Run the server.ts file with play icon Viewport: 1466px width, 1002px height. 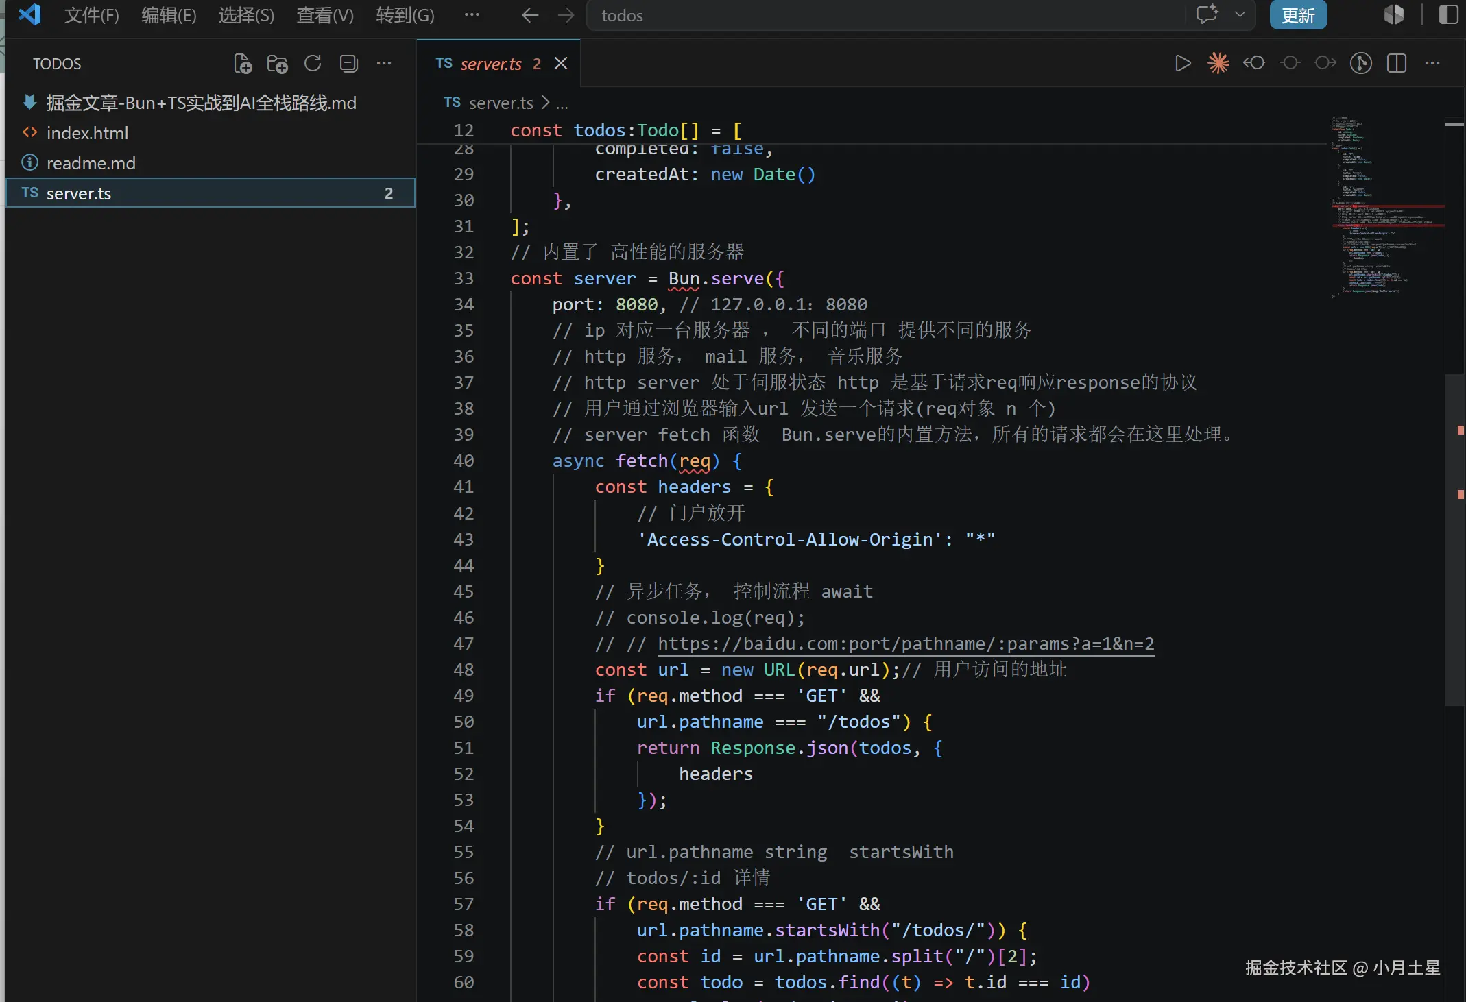(1182, 63)
